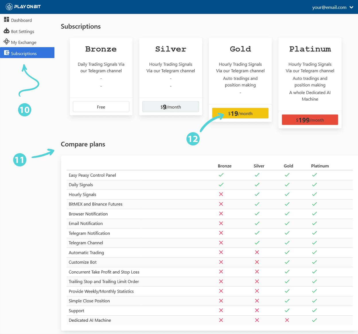358x334 pixels.
Task: Click the PlayOnBit robot logo icon
Action: [9, 7]
